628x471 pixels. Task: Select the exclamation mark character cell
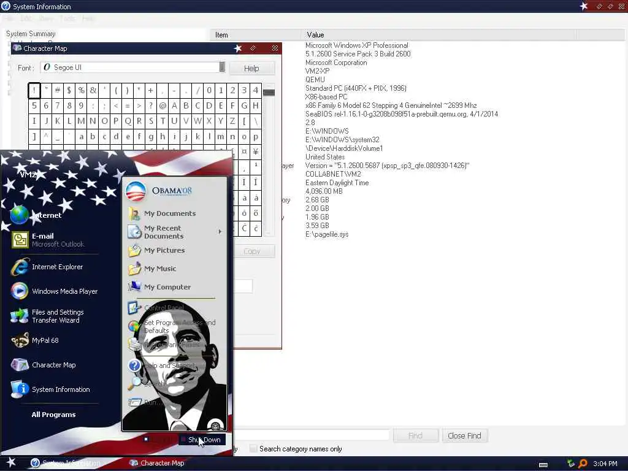pyautogui.click(x=34, y=90)
